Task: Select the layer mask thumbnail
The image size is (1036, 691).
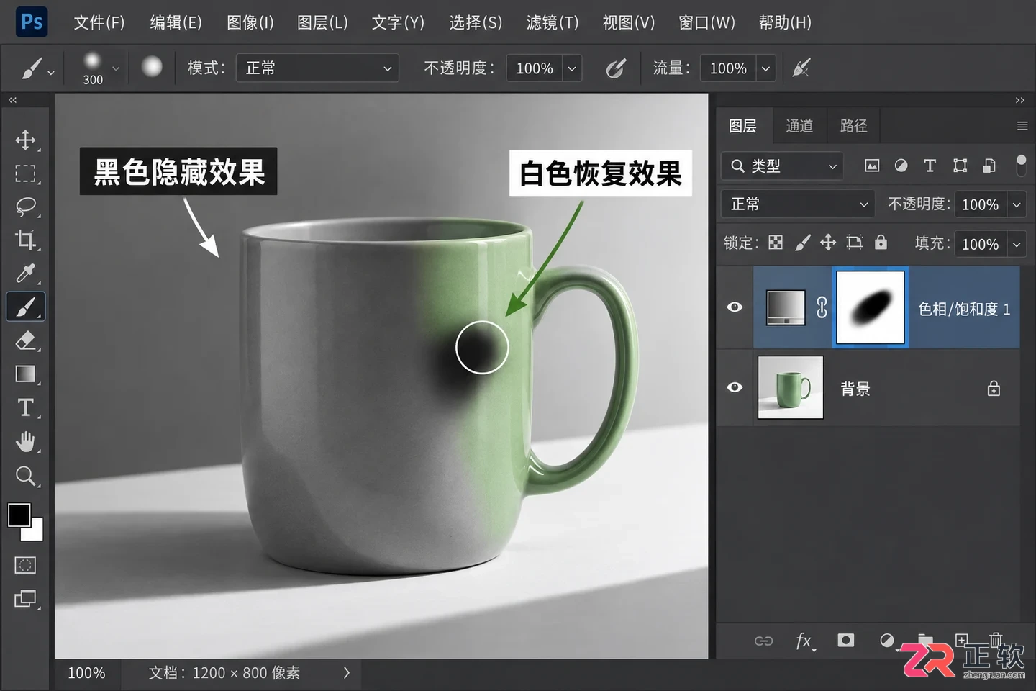Action: (871, 307)
